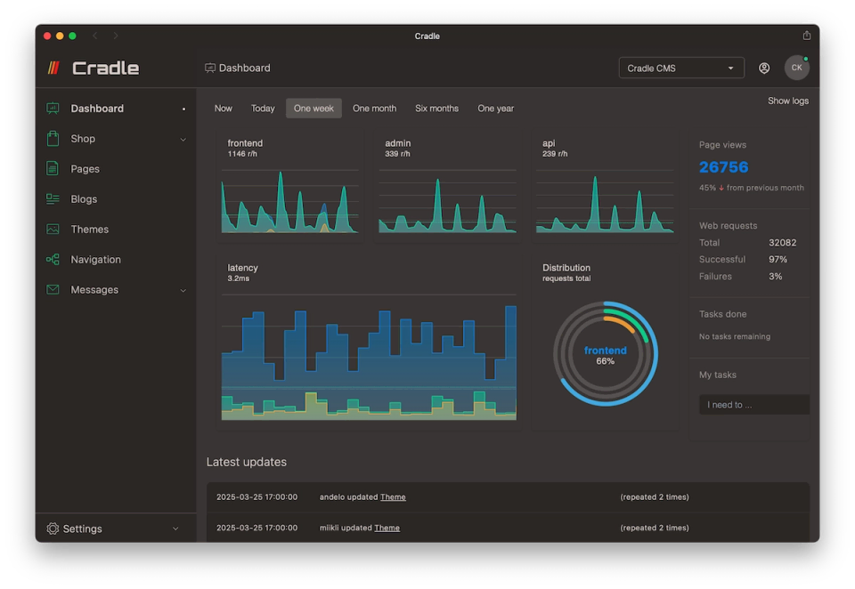Type in the 'I need to ...' task field
Viewport: 855px width, 589px height.
(x=753, y=404)
